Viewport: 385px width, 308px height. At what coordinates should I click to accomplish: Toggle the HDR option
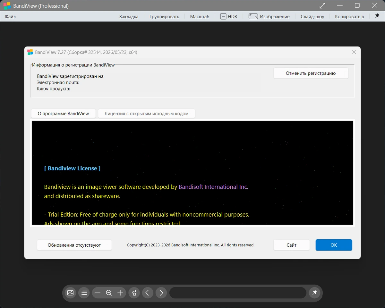pyautogui.click(x=229, y=16)
